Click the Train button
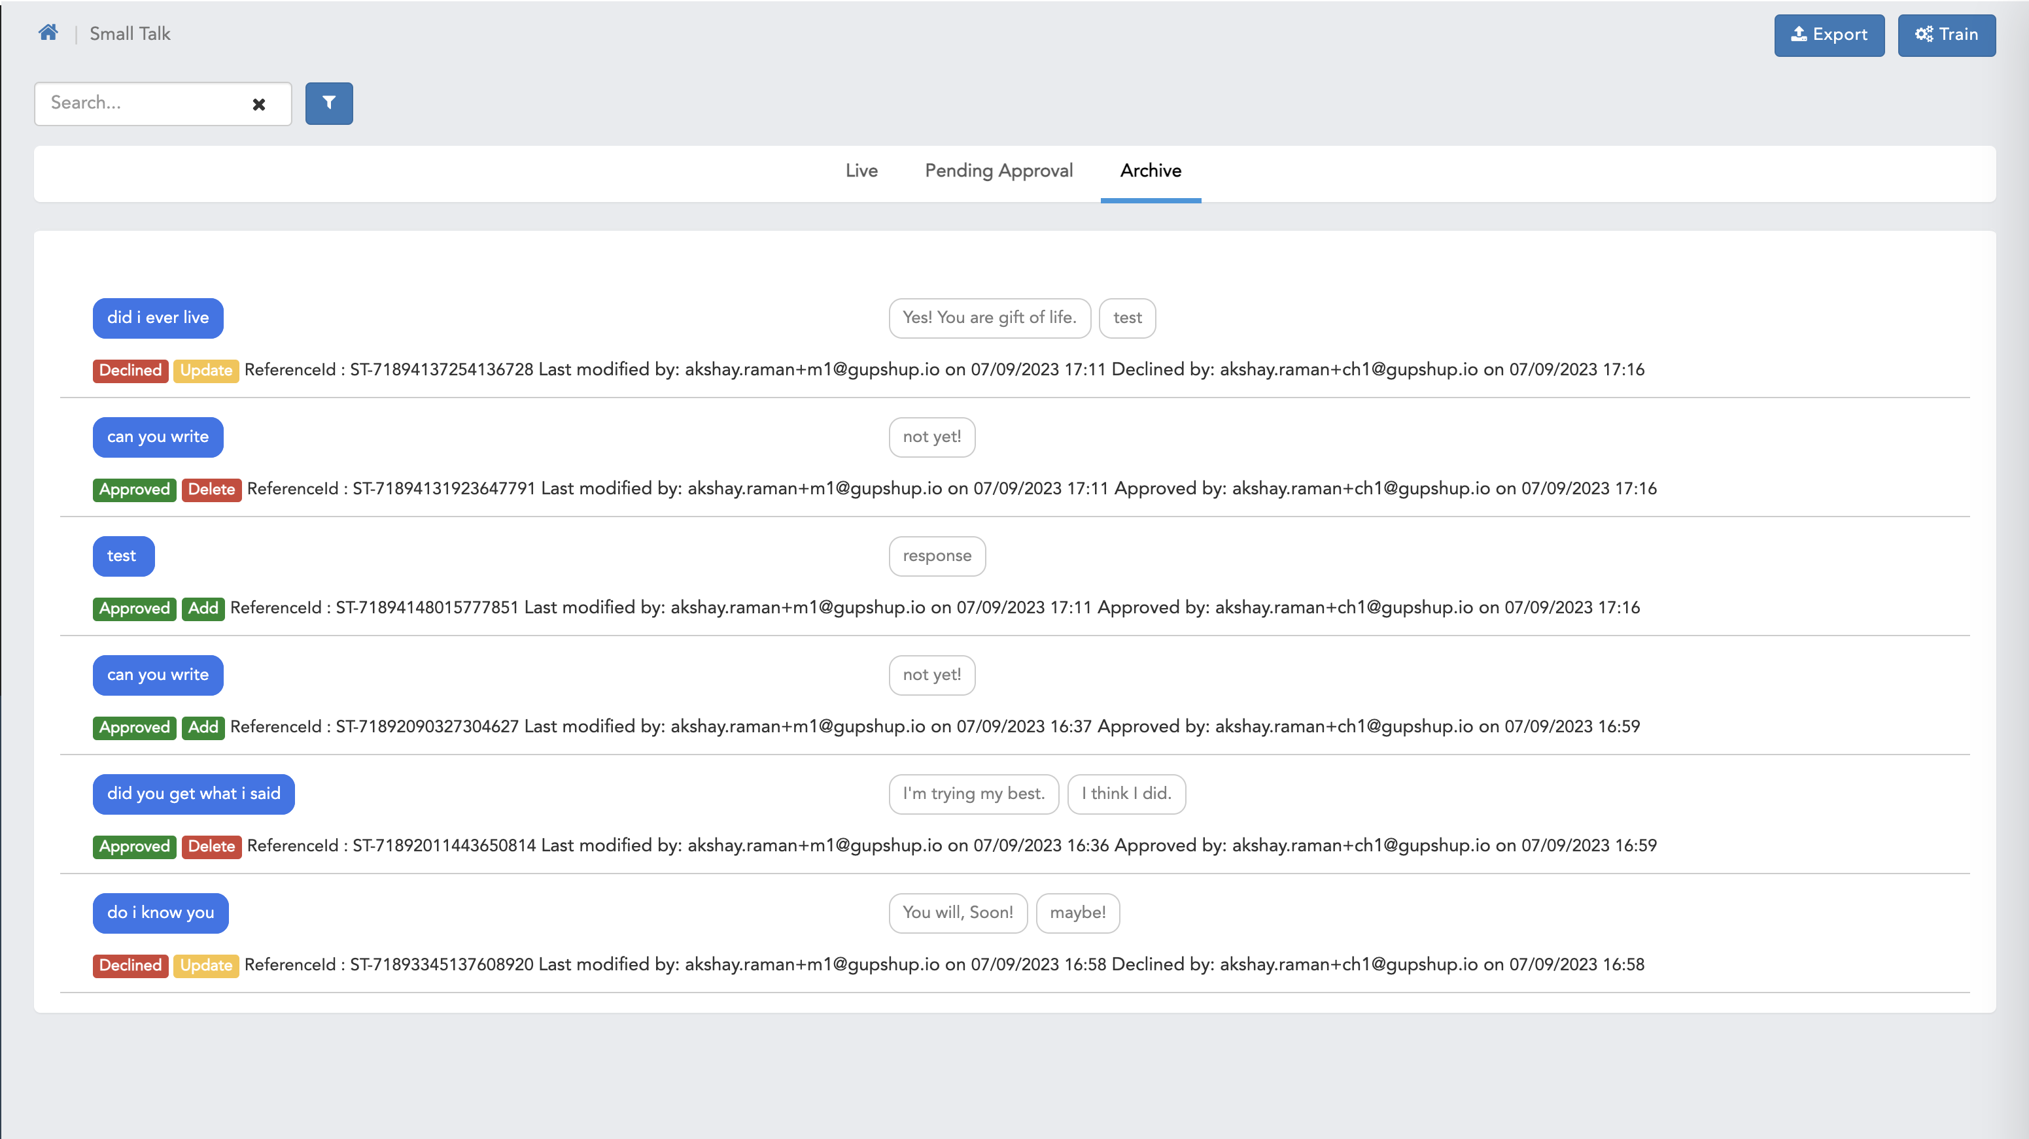2029x1139 pixels. point(1947,35)
